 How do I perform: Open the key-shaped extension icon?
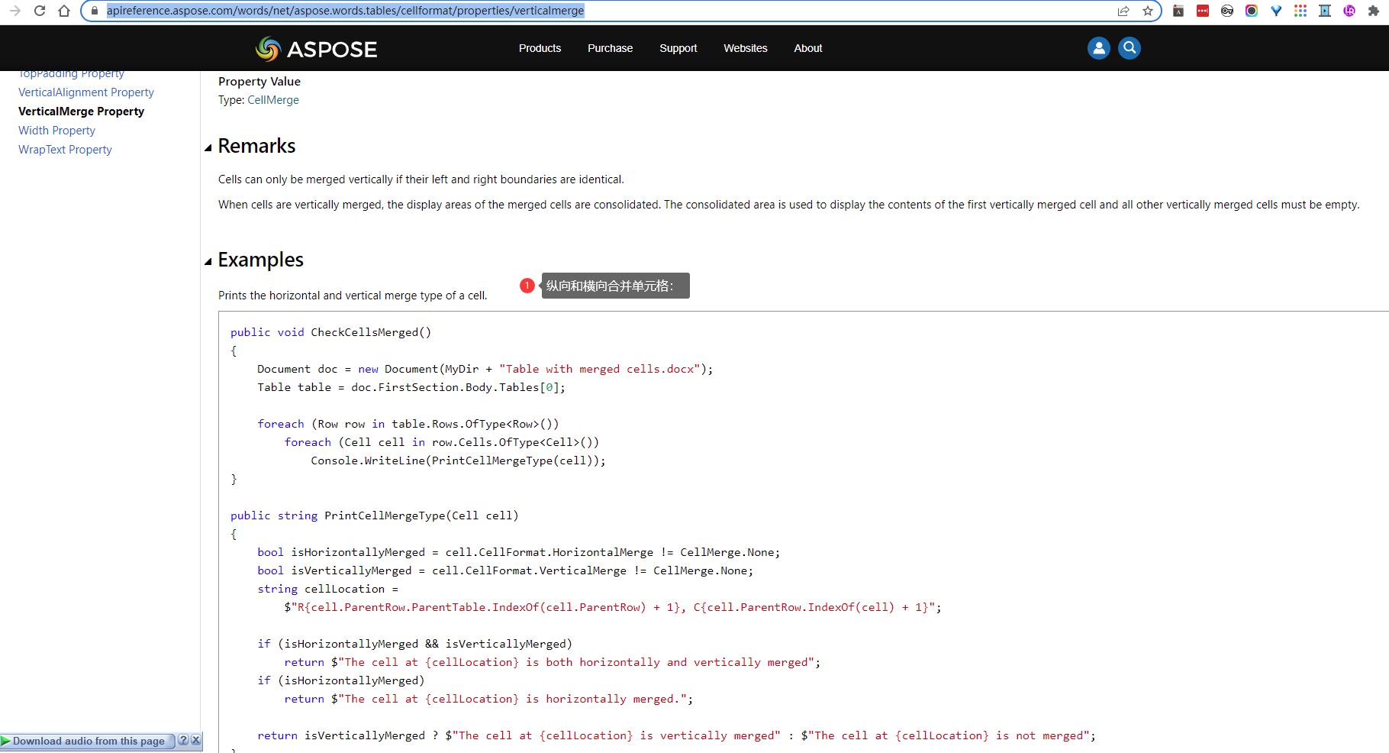pos(1227,11)
